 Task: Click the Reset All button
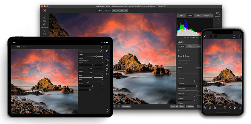(x=174, y=106)
